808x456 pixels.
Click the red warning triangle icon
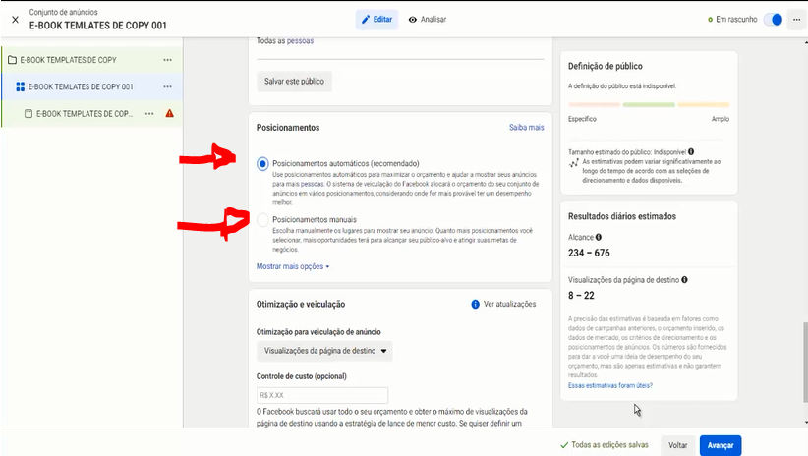point(169,113)
